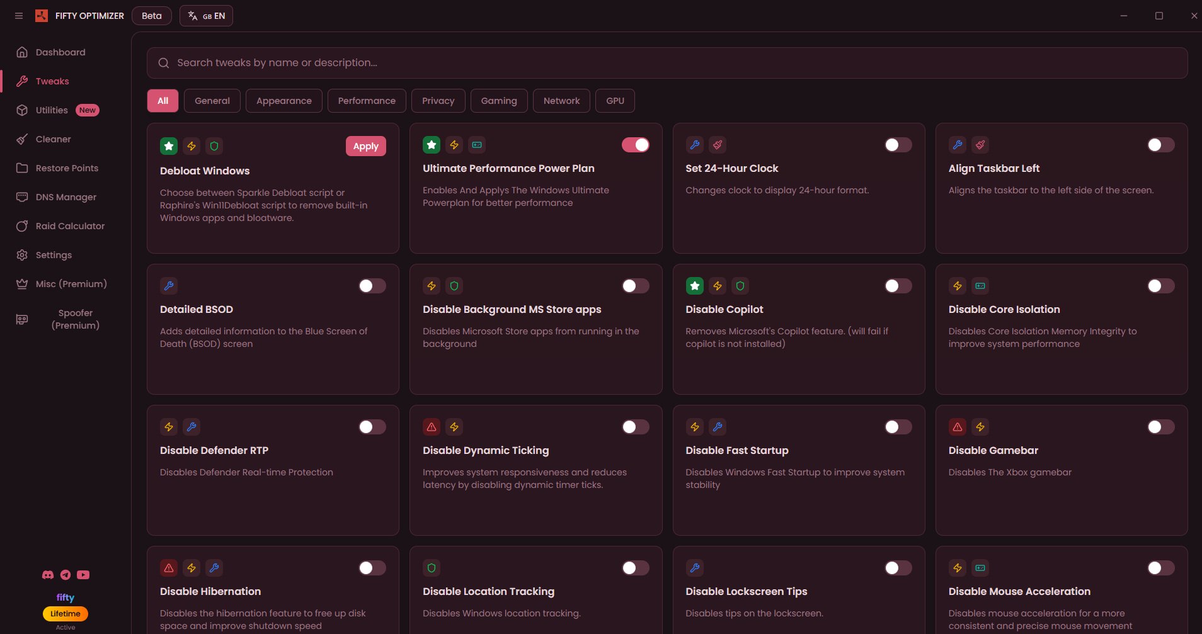The image size is (1202, 634).
Task: Click the green star badge on Debloat Windows
Action: point(169,146)
